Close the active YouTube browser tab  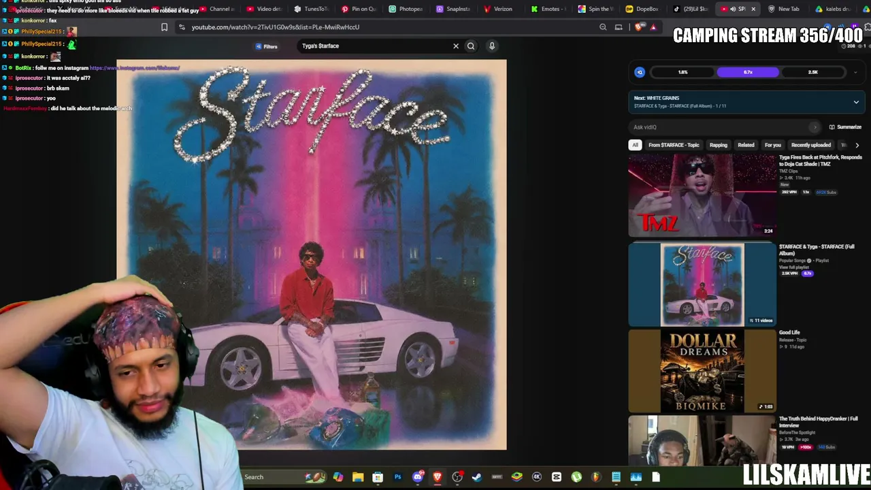coord(753,9)
